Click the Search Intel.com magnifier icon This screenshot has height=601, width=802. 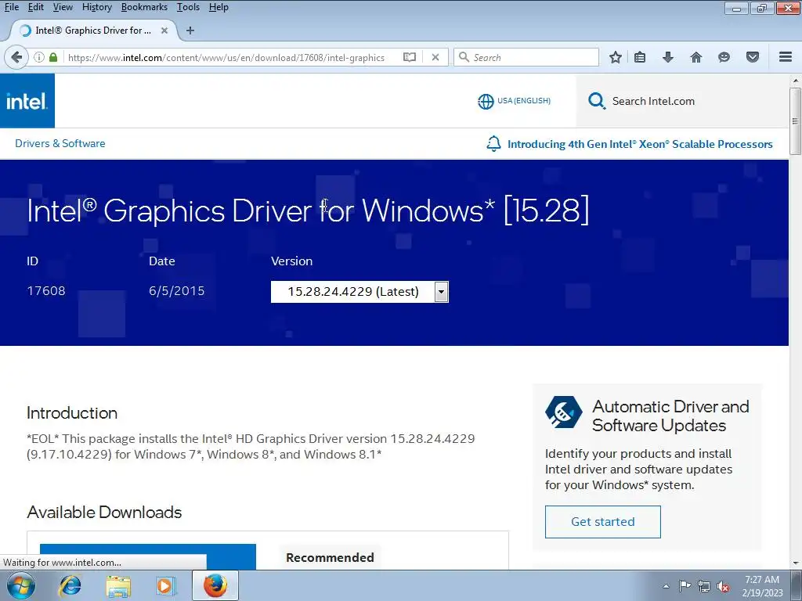(596, 101)
